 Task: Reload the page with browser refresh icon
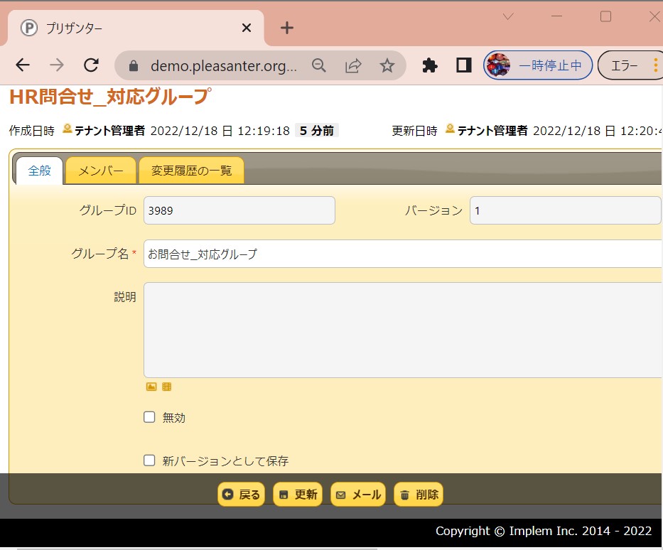(x=91, y=65)
